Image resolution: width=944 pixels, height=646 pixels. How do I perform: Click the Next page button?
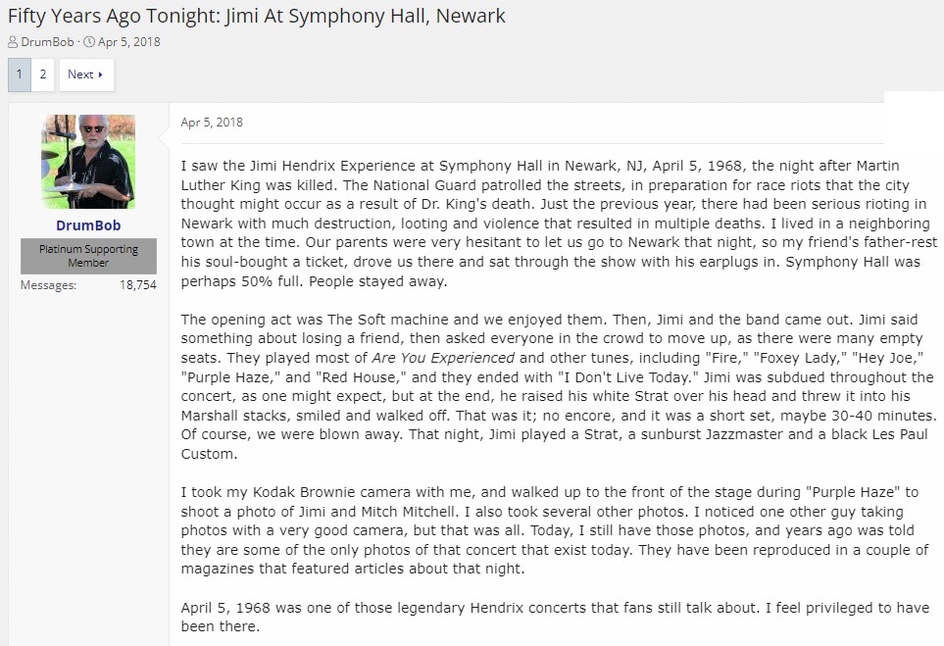[x=86, y=75]
